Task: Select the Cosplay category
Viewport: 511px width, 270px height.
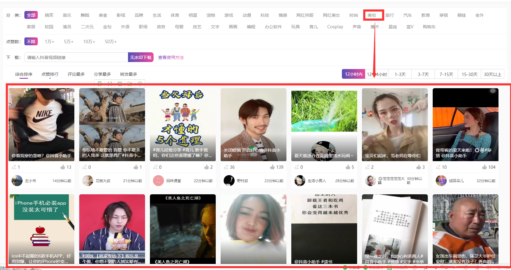Action: pyautogui.click(x=335, y=27)
